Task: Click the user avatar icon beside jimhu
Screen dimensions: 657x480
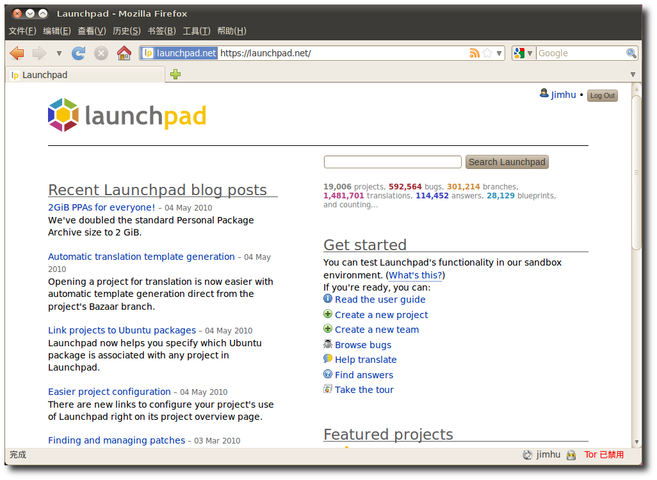Action: click(544, 93)
